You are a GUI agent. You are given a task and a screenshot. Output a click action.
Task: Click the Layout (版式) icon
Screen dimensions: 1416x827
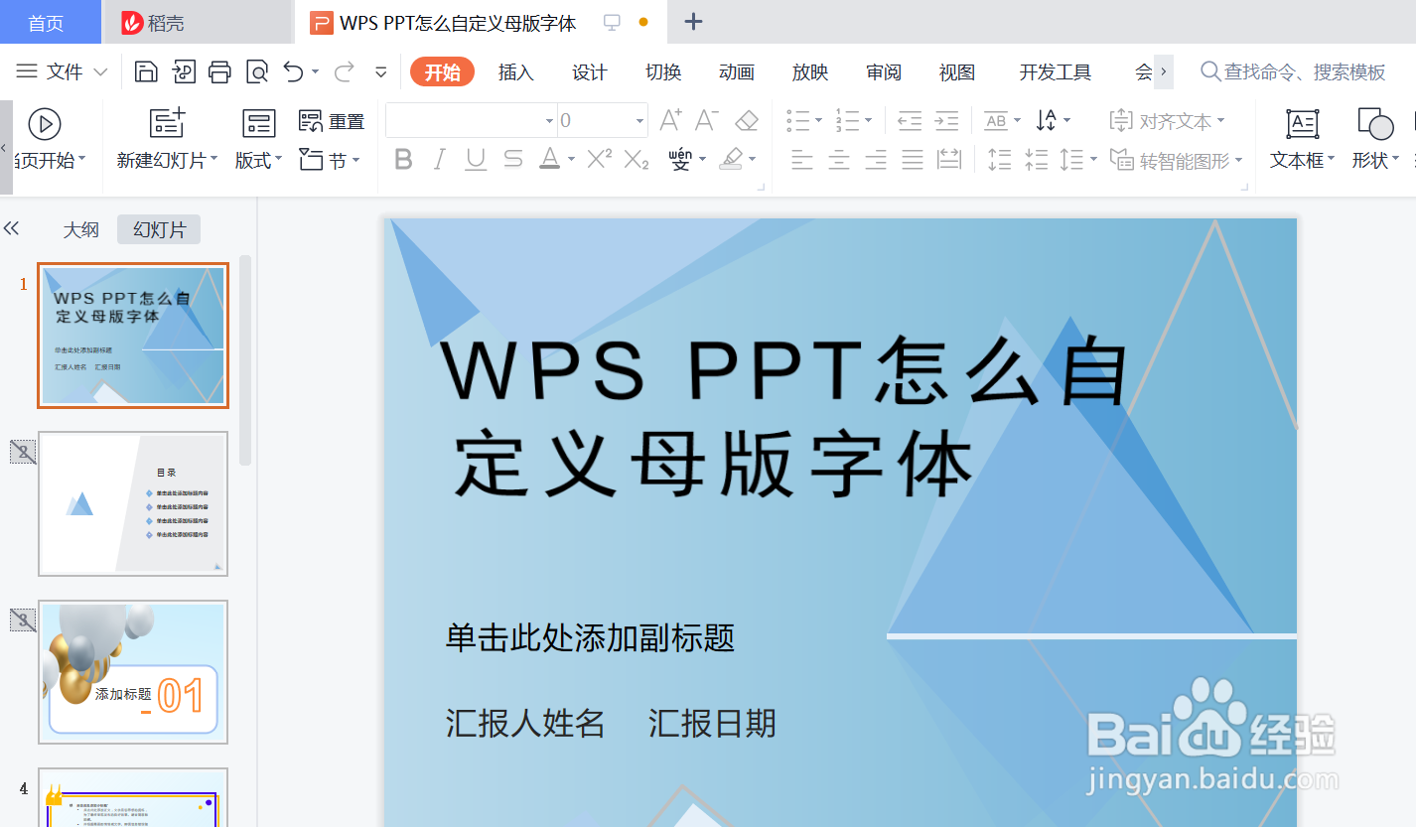coord(259,123)
